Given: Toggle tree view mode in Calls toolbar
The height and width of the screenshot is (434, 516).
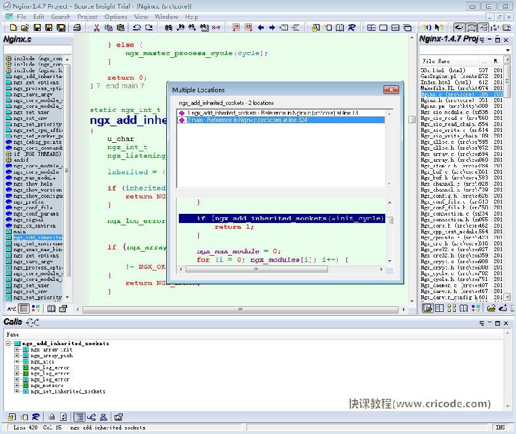Looking at the screenshot, I should (79, 417).
